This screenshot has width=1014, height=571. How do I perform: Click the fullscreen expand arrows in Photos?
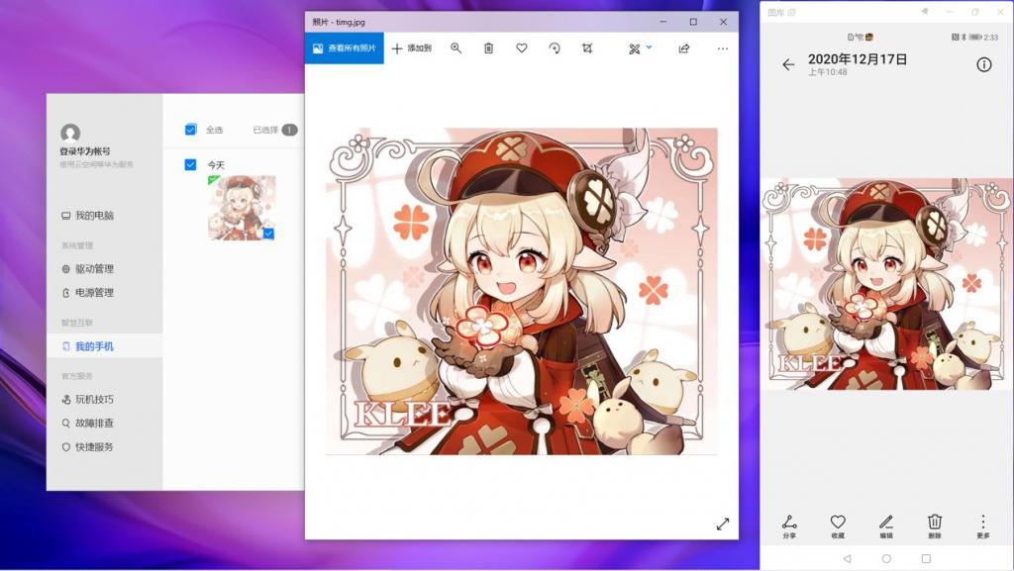click(x=722, y=523)
